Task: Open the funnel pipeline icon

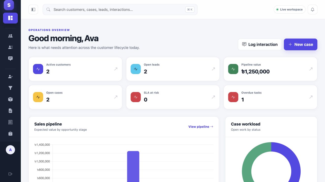Action: [x=10, y=88]
